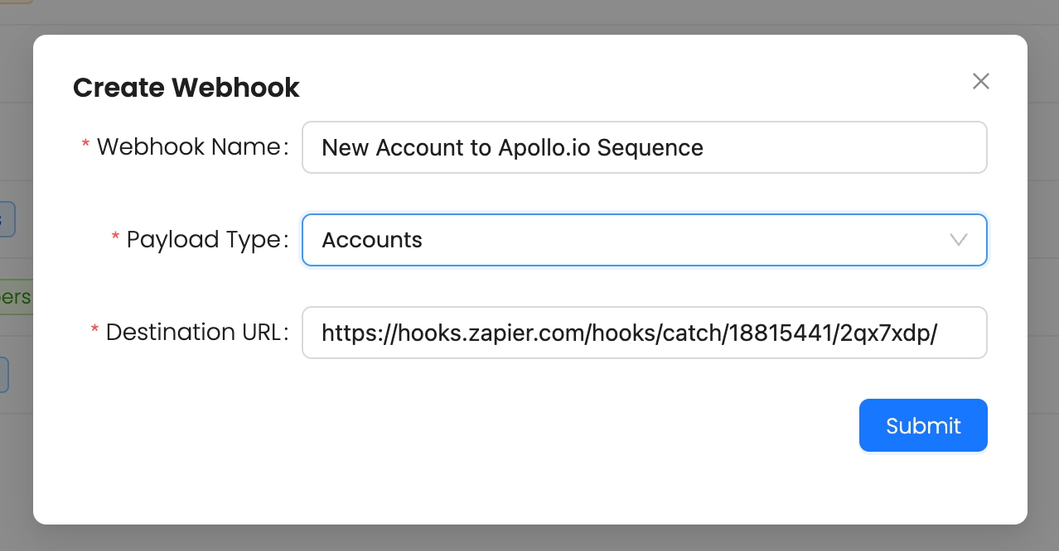
Task: Click blue tag on left edge below Destination URL
Action: point(4,375)
